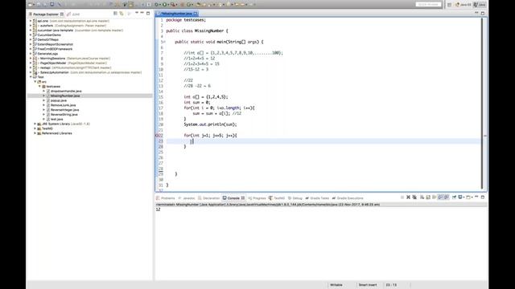
Task: Expand the autofwrk project
Action: pos(31,25)
